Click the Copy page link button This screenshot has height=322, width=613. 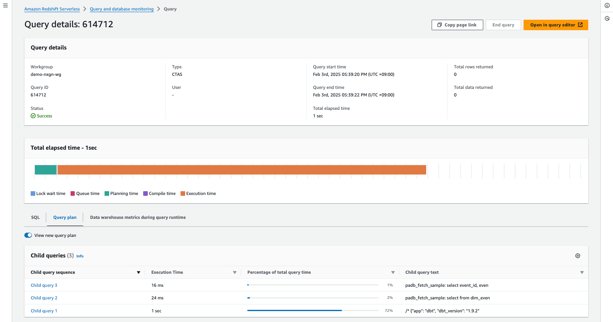pos(457,25)
